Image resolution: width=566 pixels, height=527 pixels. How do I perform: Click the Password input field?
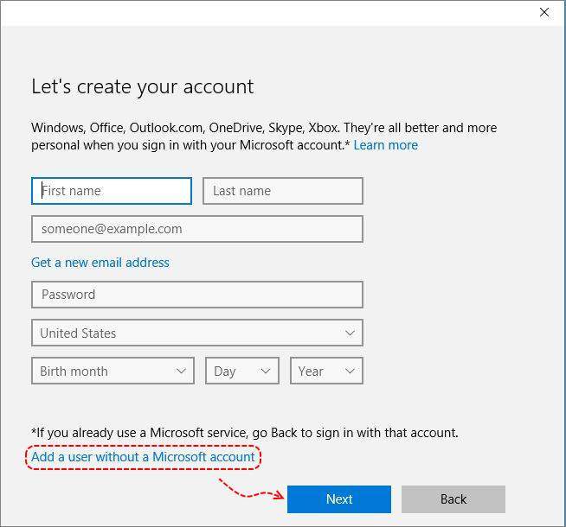pyautogui.click(x=196, y=295)
